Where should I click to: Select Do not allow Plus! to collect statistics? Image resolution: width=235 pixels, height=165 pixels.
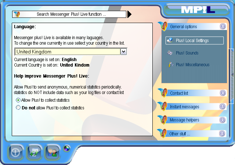click(18, 108)
